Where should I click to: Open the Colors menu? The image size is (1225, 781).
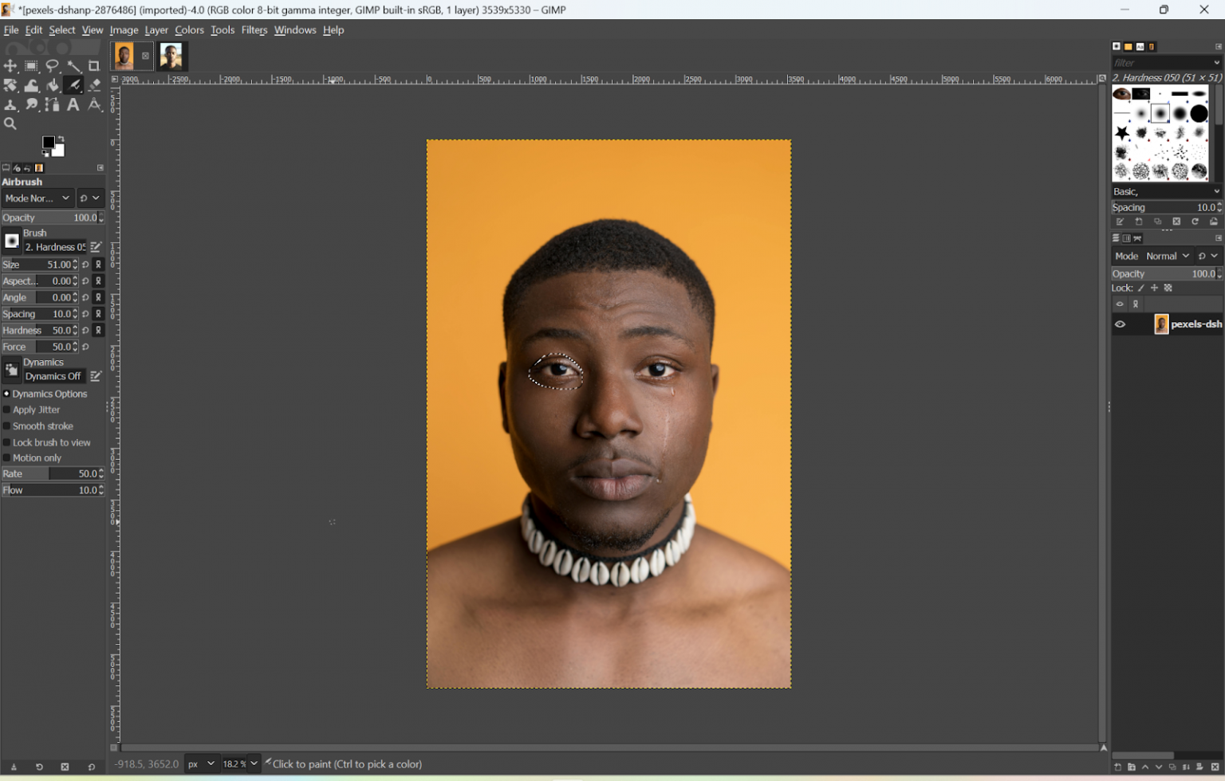point(189,30)
